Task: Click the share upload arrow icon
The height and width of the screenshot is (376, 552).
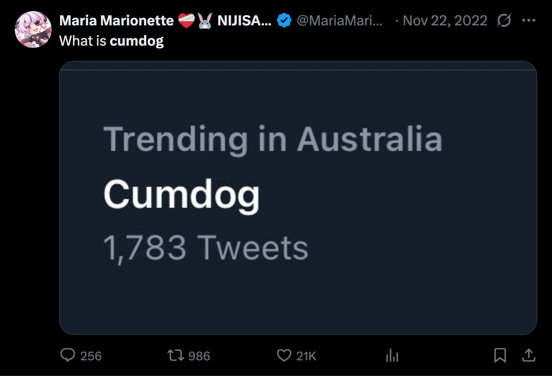Action: point(528,355)
